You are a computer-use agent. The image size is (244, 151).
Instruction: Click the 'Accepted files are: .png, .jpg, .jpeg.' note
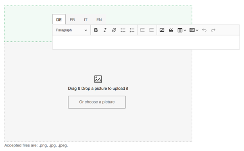[x=36, y=145]
